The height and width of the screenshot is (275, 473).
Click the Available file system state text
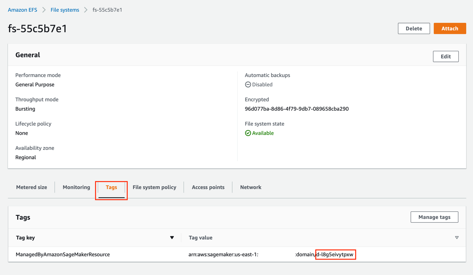[263, 133]
